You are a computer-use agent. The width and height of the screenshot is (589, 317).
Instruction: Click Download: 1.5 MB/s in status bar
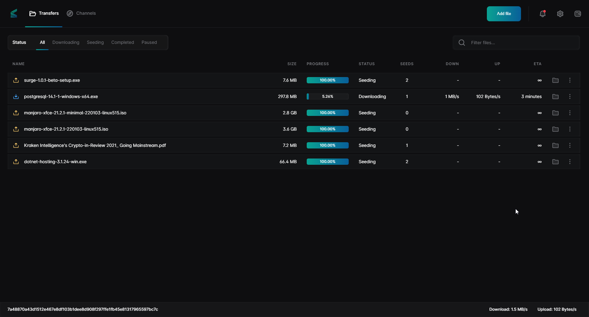[x=508, y=309]
